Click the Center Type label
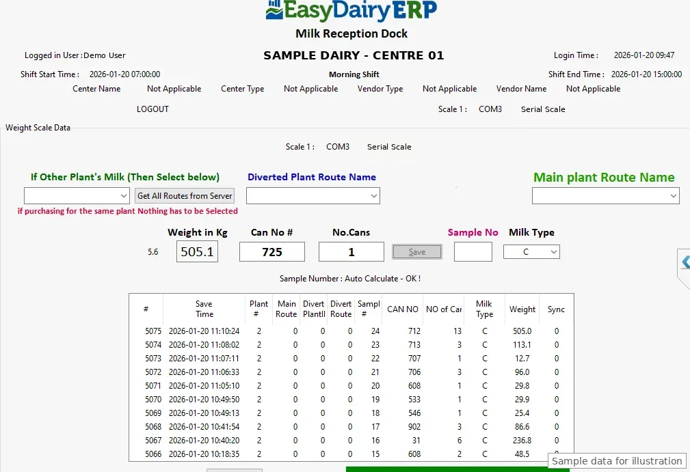690x472 pixels. (x=243, y=89)
